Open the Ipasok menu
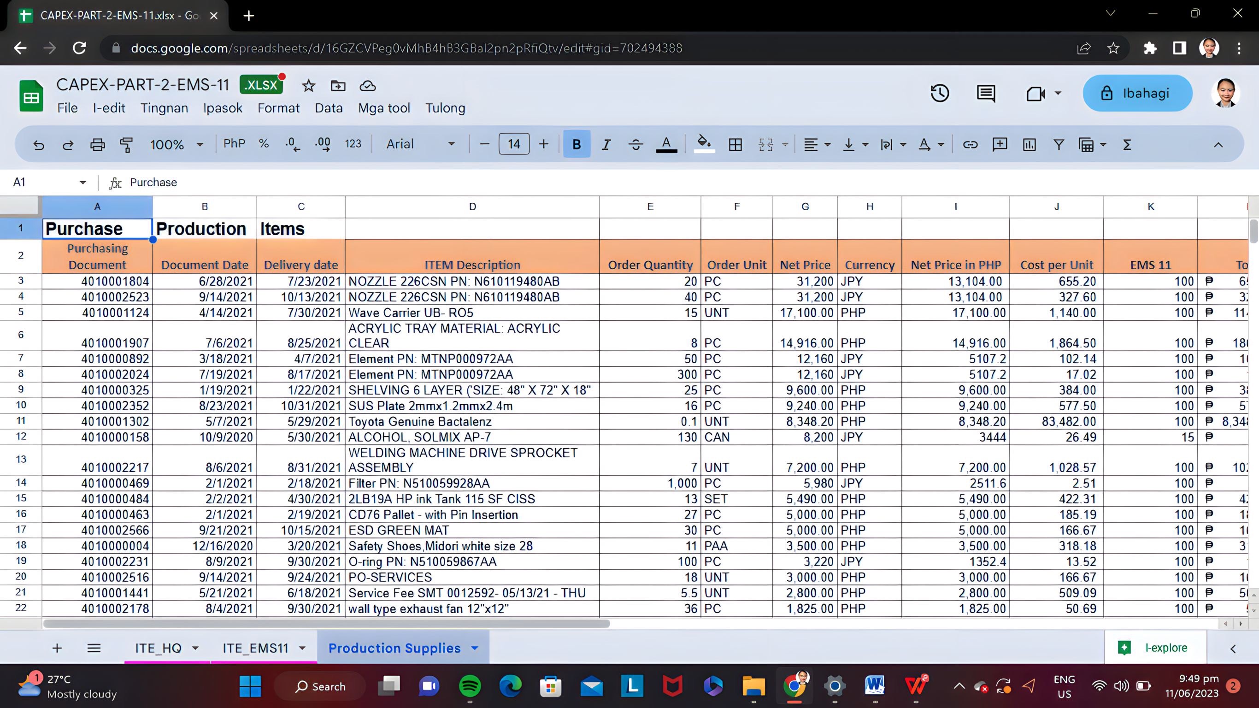This screenshot has height=708, width=1259. pos(223,107)
